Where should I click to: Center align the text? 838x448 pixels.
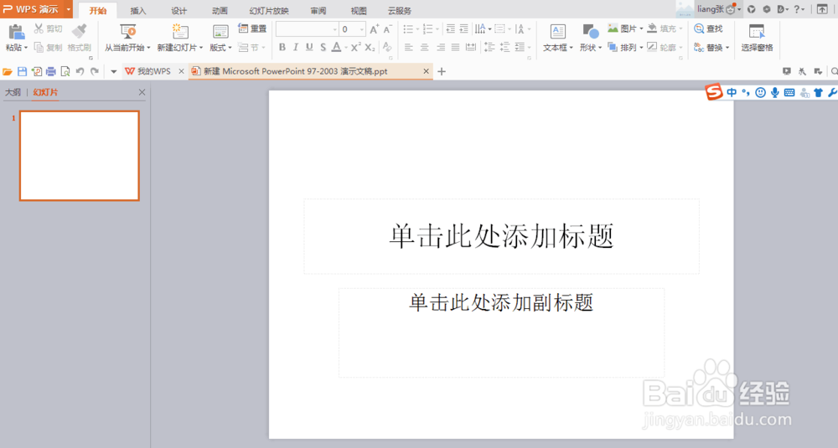pyautogui.click(x=424, y=48)
